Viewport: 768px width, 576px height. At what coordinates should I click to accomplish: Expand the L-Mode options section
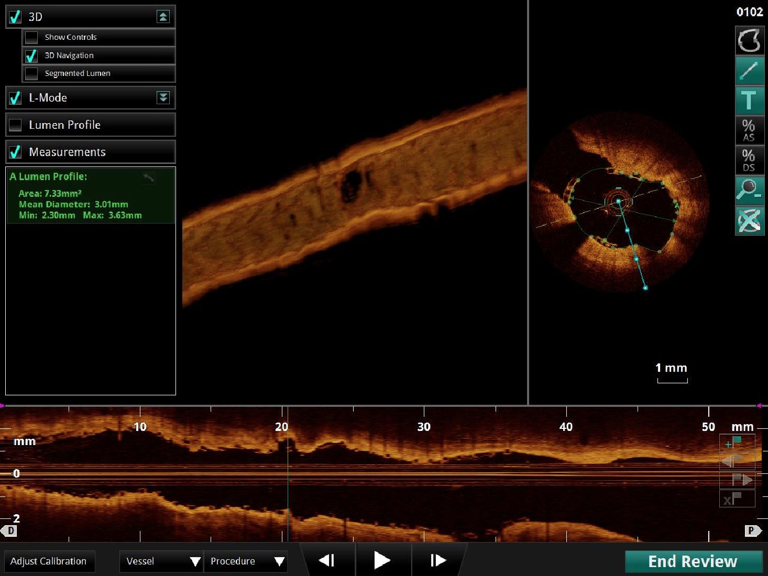tap(163, 98)
